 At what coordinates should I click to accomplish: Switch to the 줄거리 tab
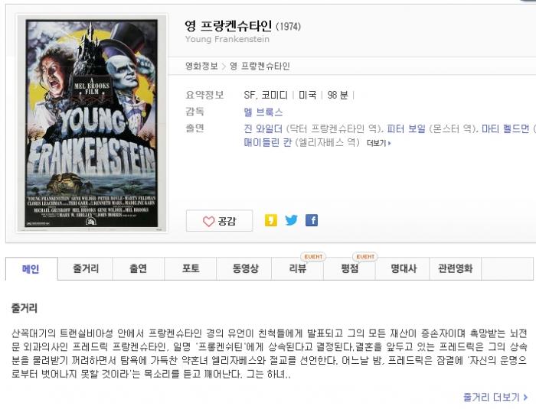(86, 268)
